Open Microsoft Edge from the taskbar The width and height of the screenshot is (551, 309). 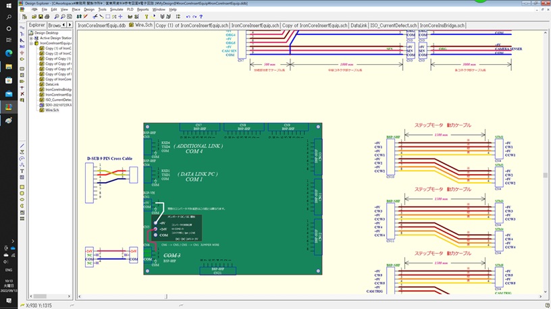point(9,52)
